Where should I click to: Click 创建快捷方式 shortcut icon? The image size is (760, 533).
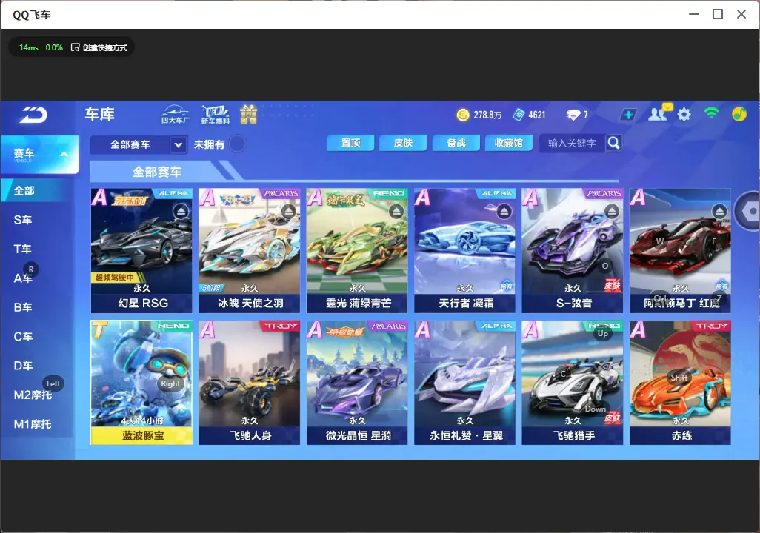click(75, 47)
